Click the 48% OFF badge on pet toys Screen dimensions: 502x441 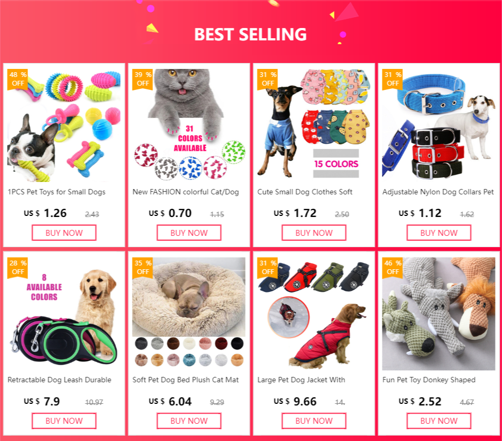(x=18, y=79)
